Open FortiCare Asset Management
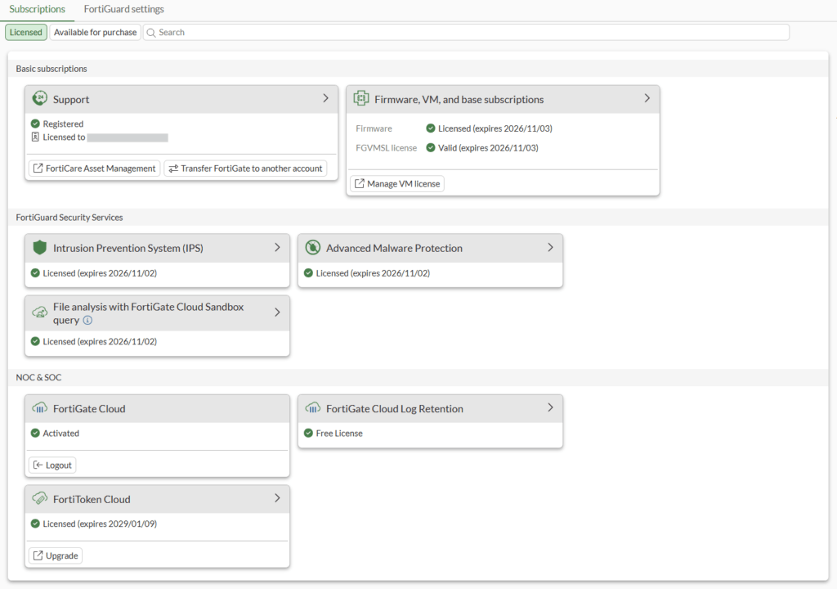Screen dimensions: 837x589 pos(95,169)
